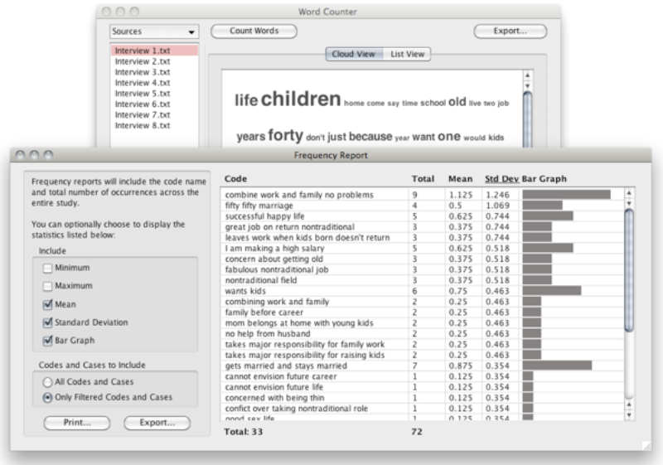Uncheck the Mean checkbox
Screen dimensions: 663x465
pyautogui.click(x=47, y=304)
